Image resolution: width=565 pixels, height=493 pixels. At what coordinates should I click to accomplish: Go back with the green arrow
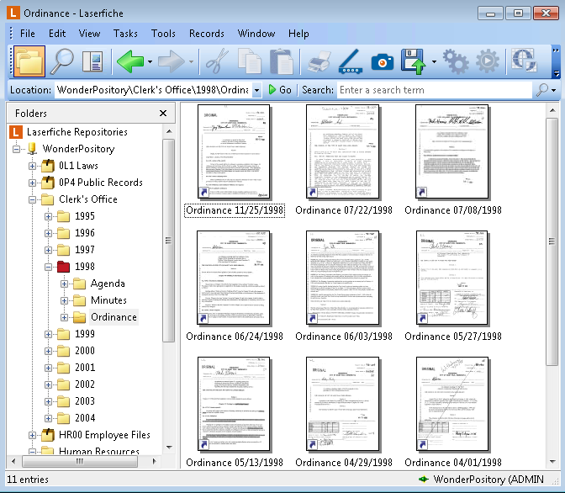[130, 61]
